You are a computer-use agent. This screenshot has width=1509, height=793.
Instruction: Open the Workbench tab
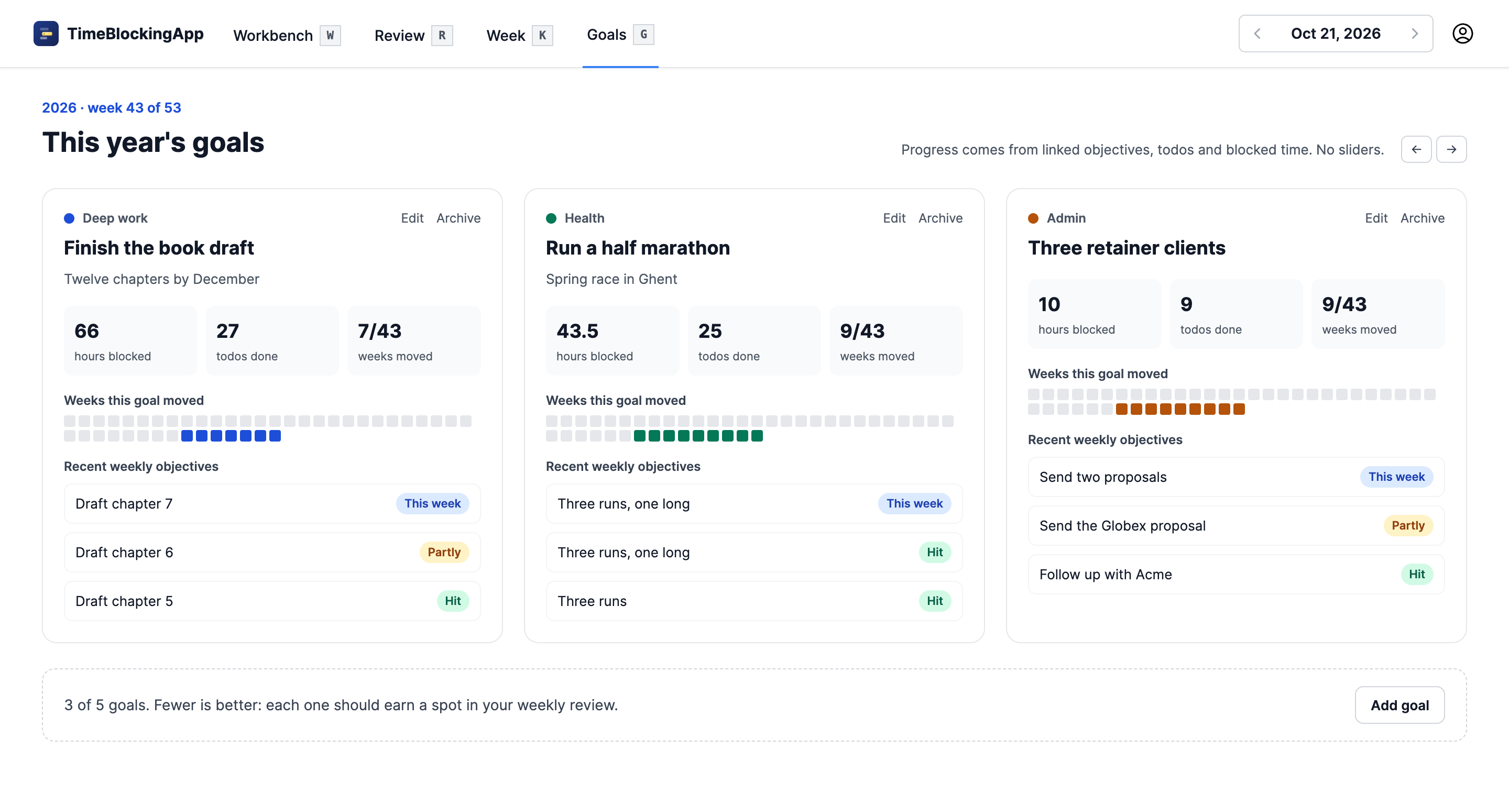pyautogui.click(x=287, y=35)
